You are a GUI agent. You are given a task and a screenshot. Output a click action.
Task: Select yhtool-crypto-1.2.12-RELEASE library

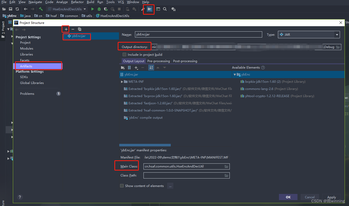[x=277, y=96]
